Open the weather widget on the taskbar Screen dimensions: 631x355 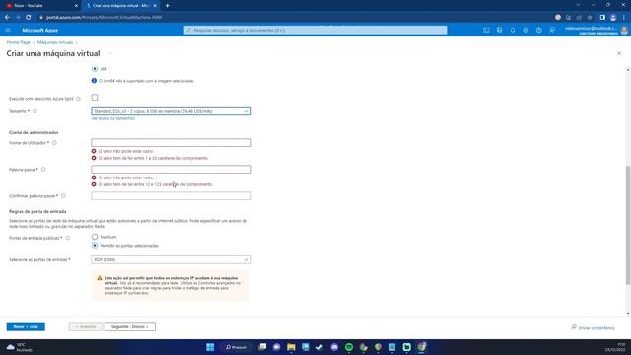click(20, 347)
